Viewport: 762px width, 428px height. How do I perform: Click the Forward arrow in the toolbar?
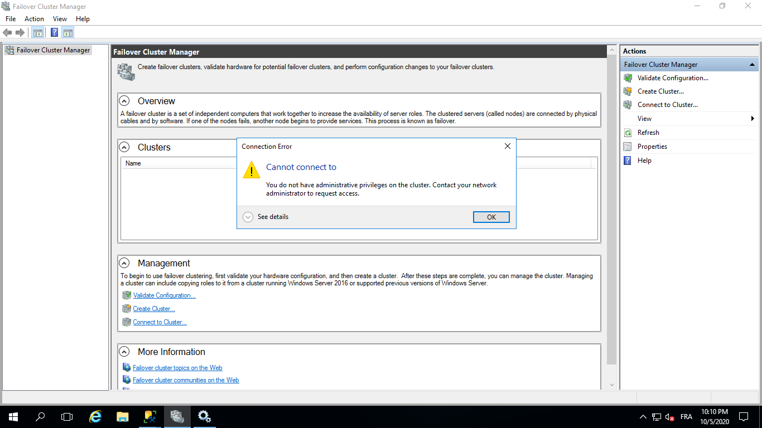click(20, 32)
